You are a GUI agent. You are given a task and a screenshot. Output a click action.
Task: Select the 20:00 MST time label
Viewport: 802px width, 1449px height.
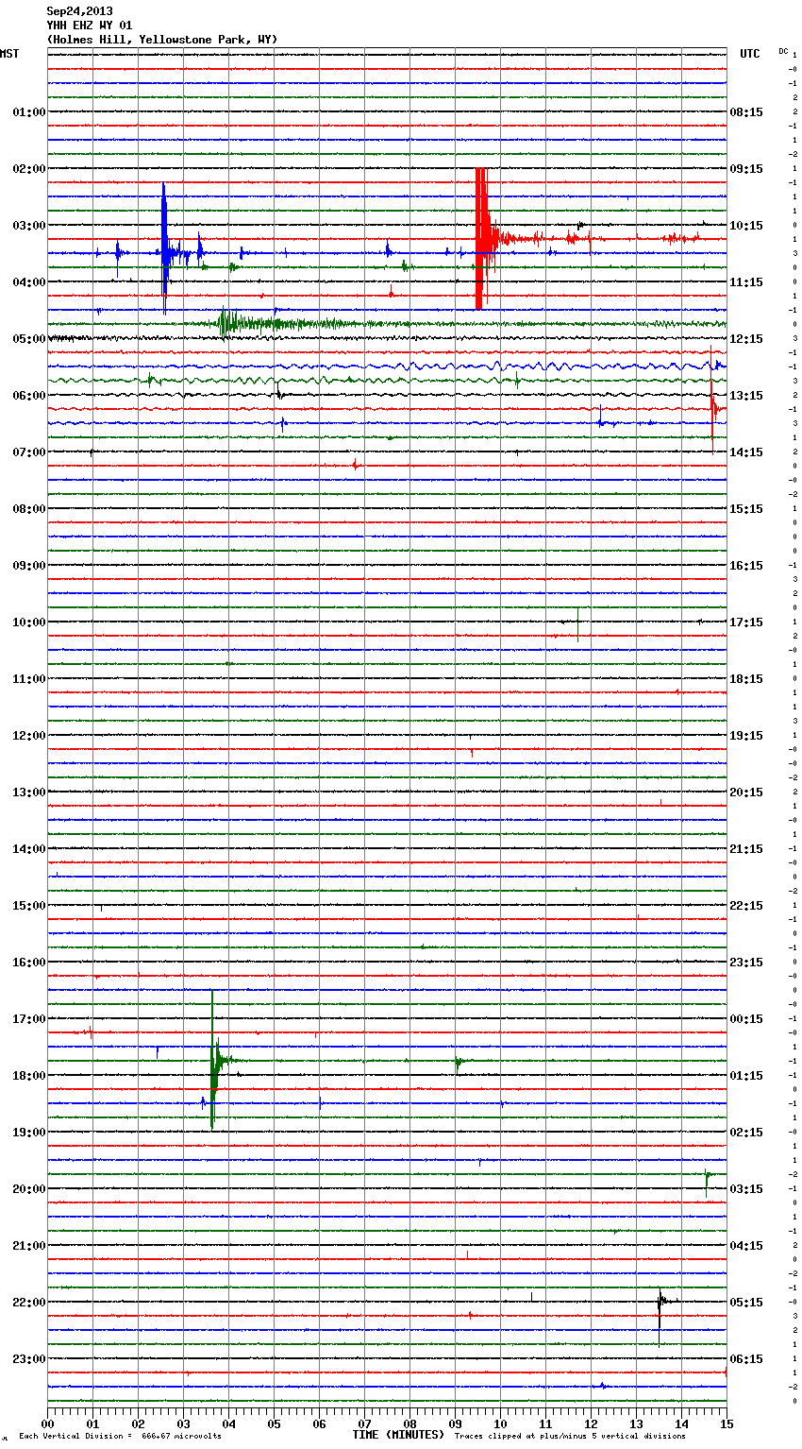coord(29,1189)
